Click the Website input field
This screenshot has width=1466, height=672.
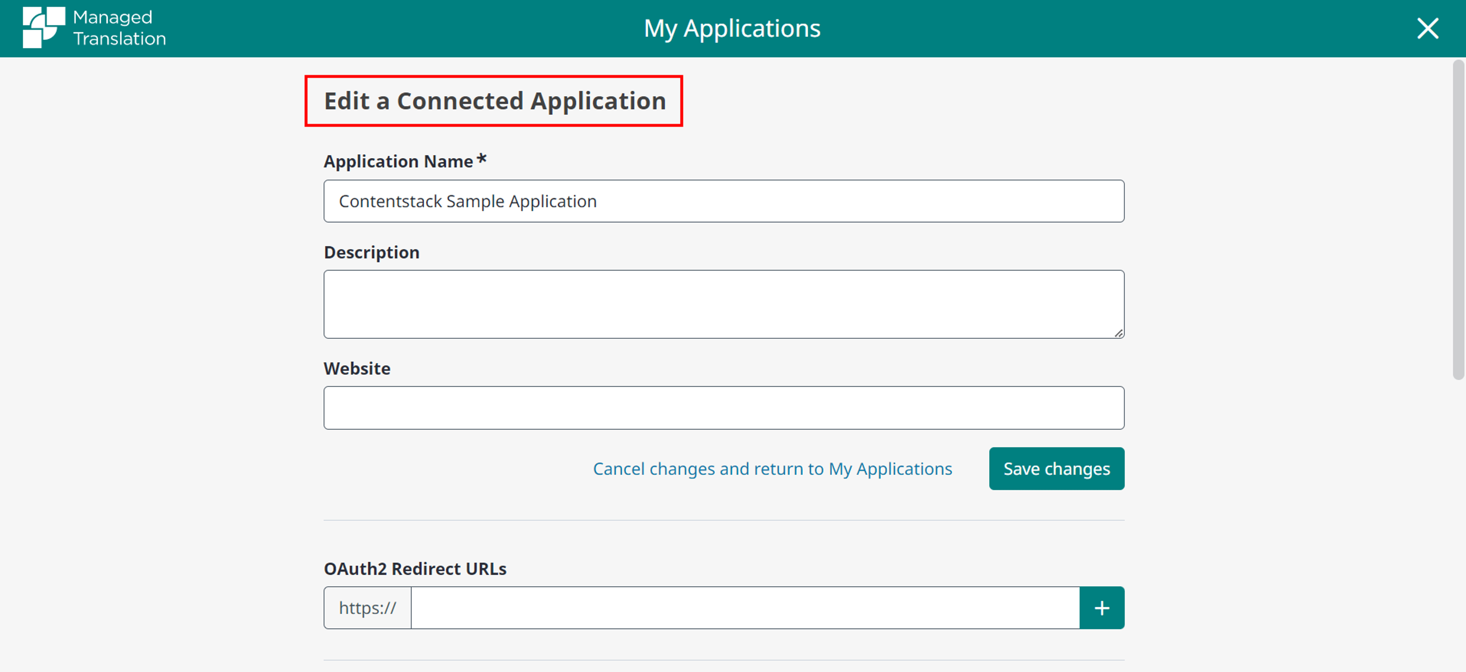(x=724, y=408)
